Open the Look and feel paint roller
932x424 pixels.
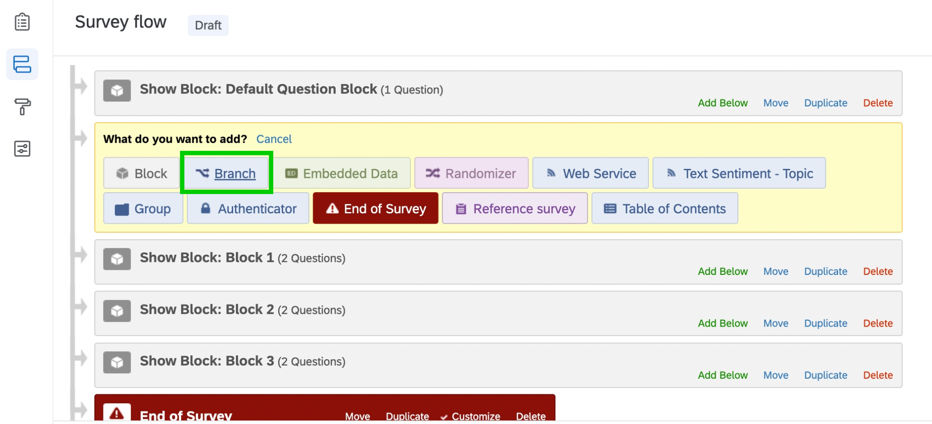click(x=22, y=106)
